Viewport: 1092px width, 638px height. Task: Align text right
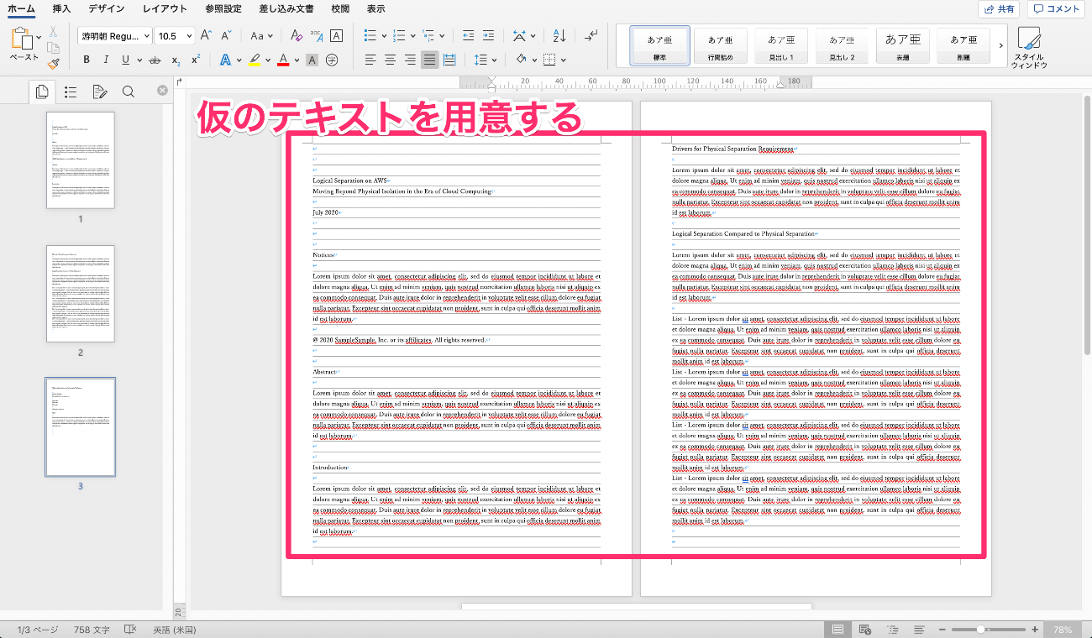410,60
